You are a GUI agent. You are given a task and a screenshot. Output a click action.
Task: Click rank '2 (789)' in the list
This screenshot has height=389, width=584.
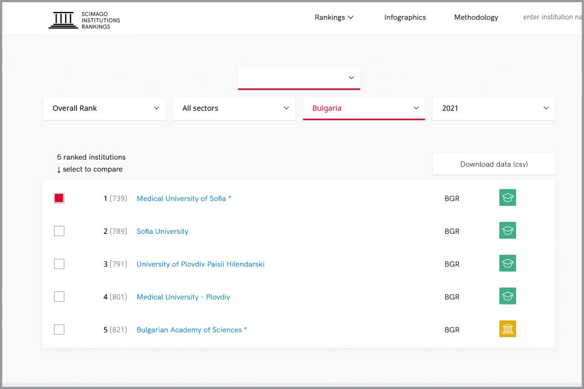point(115,232)
